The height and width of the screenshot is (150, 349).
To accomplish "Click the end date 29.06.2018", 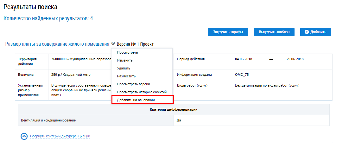I will point(295,59).
